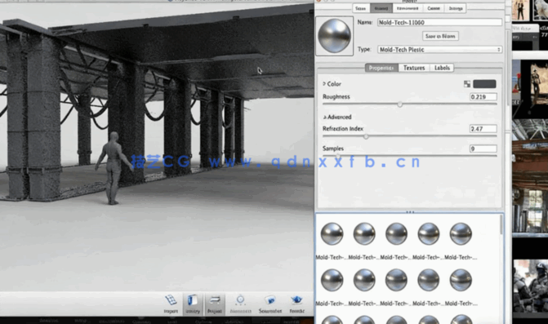The width and height of the screenshot is (548, 324).
Task: Select the last Mold-Tech material in second row
Action: [x=461, y=280]
